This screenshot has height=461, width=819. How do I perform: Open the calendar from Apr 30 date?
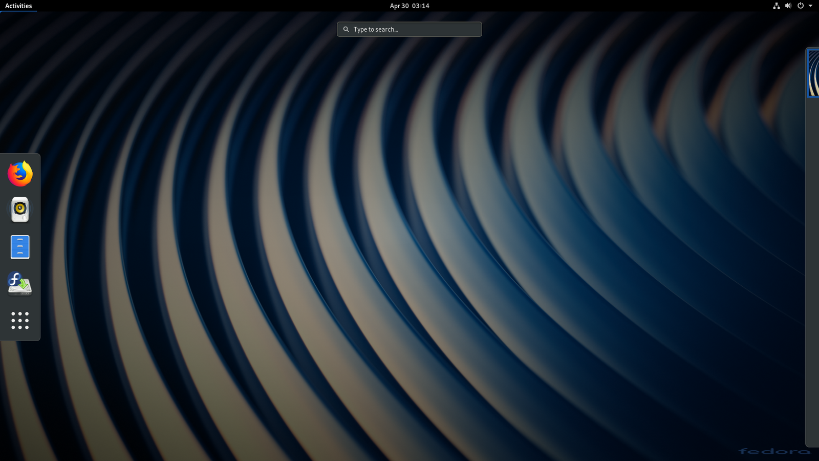[x=399, y=6]
